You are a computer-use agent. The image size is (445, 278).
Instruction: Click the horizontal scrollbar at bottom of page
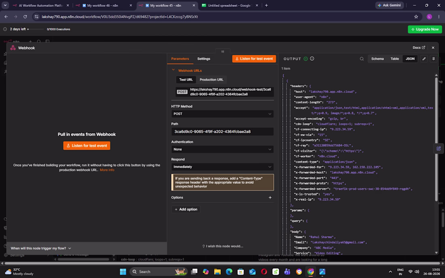point(221,263)
